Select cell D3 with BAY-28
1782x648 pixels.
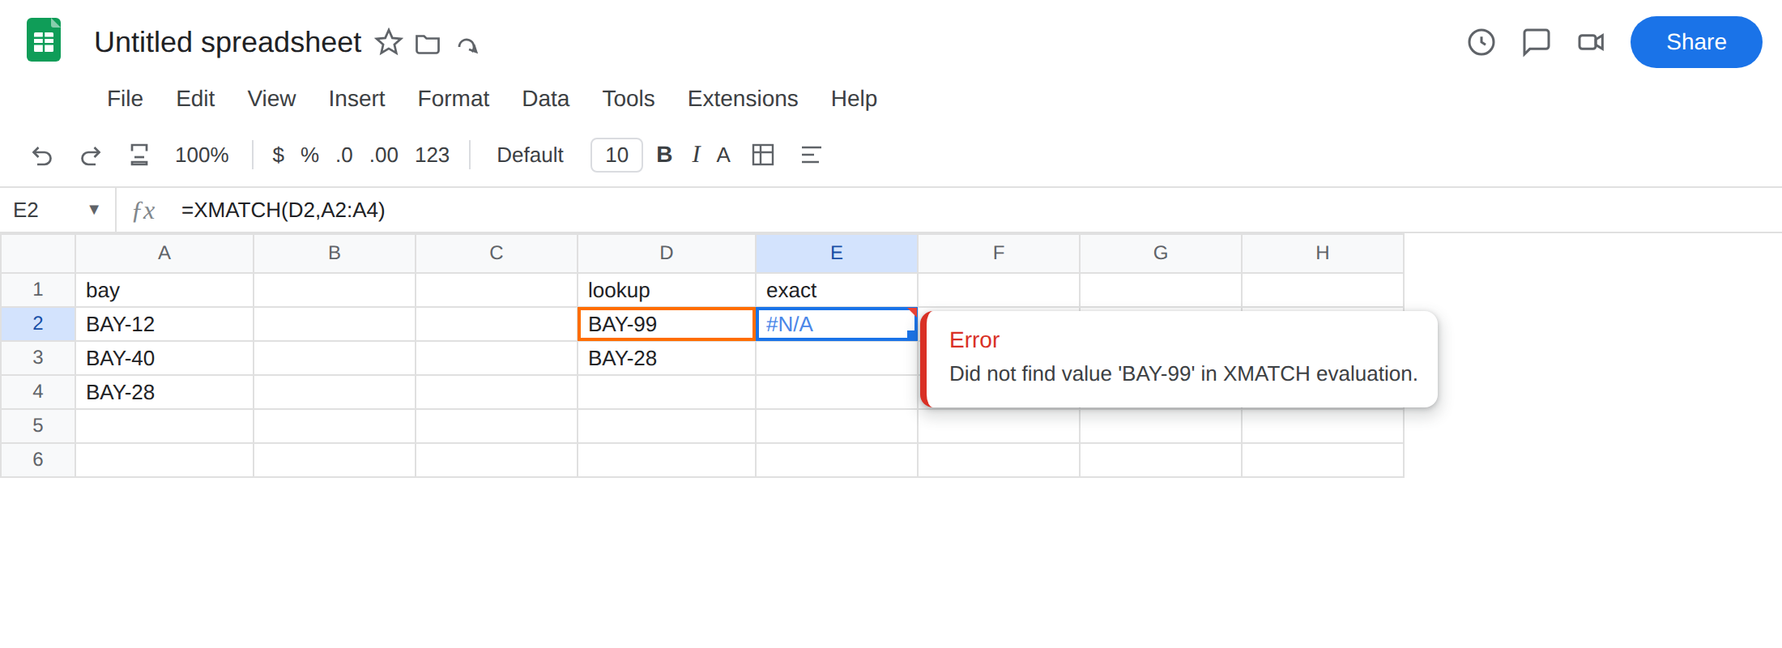click(667, 358)
